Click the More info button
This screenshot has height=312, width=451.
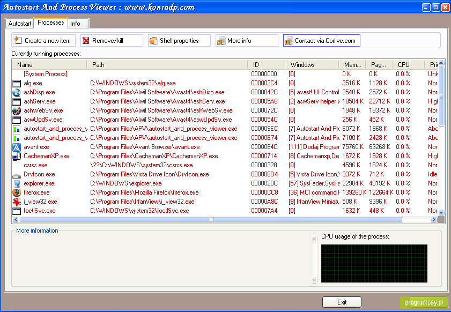click(247, 41)
